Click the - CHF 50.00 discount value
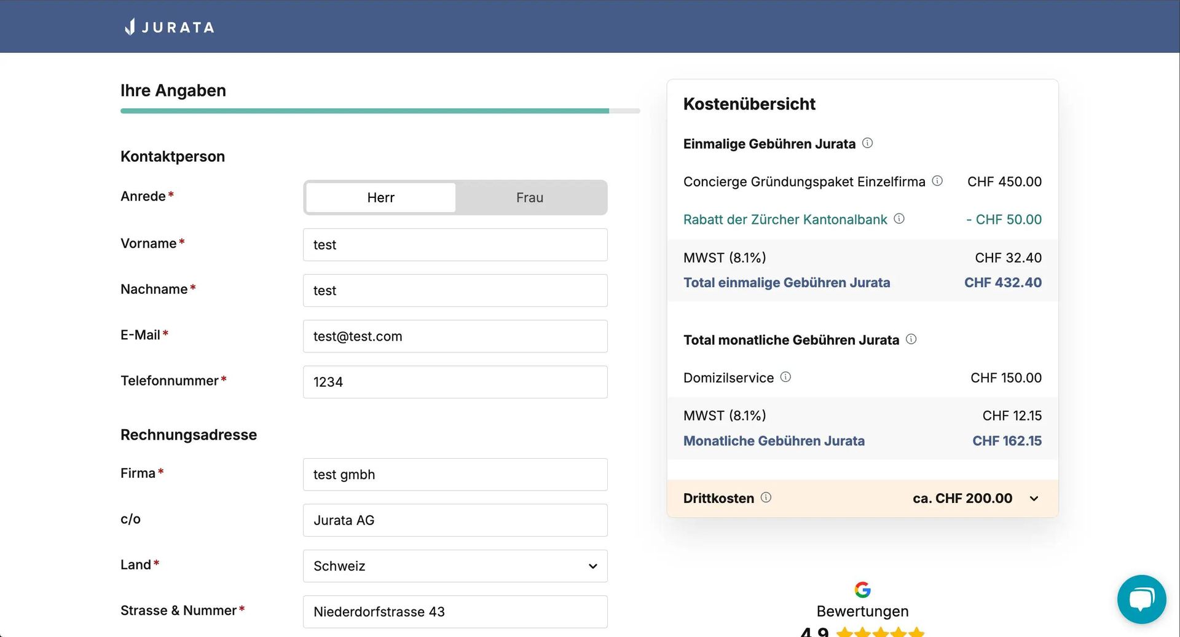 1004,220
